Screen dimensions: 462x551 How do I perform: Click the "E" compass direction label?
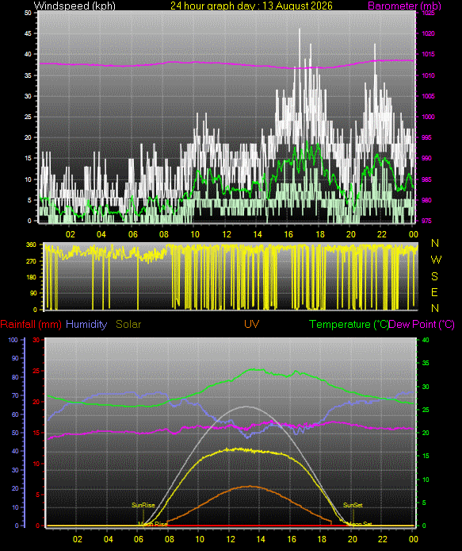pos(434,292)
